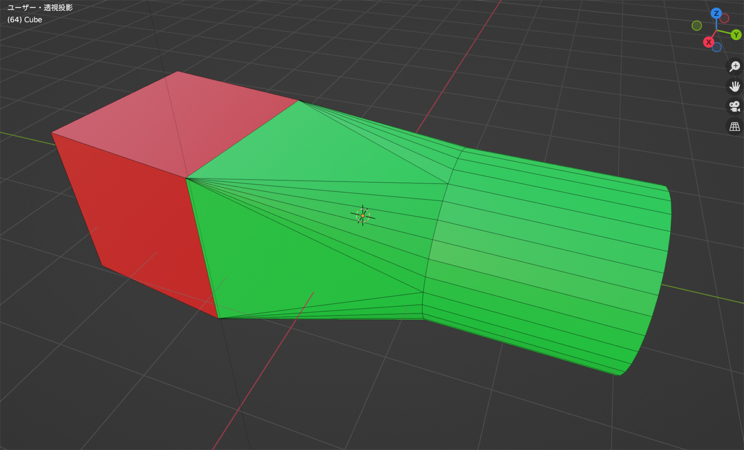Click the red X axis on gizmo
This screenshot has height=450, width=744.
(708, 42)
